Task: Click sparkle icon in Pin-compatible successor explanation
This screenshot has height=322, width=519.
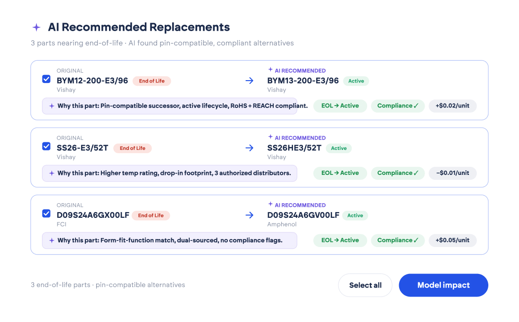Action: click(x=51, y=106)
